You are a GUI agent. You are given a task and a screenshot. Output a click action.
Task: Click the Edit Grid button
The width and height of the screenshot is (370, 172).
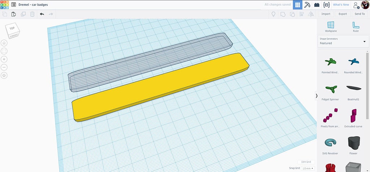point(306,162)
